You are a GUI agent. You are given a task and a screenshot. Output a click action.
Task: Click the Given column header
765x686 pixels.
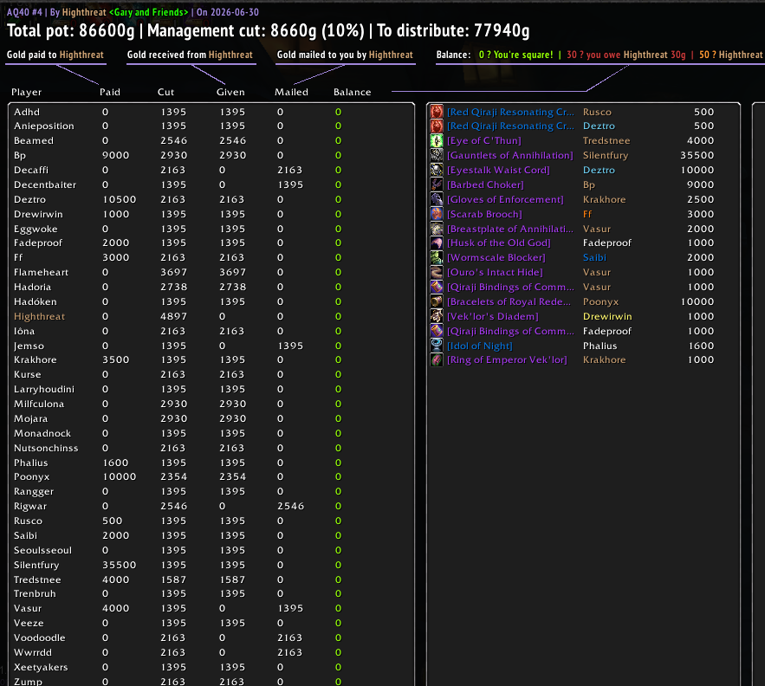[x=230, y=92]
